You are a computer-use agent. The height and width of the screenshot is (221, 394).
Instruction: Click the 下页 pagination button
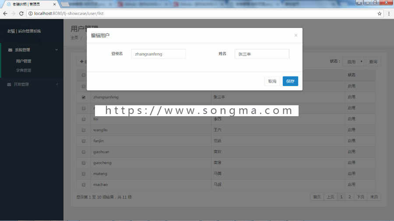(361, 197)
